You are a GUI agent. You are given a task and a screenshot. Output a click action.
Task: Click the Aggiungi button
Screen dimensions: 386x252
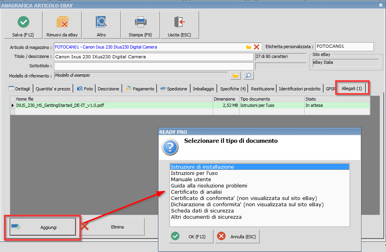(43, 227)
